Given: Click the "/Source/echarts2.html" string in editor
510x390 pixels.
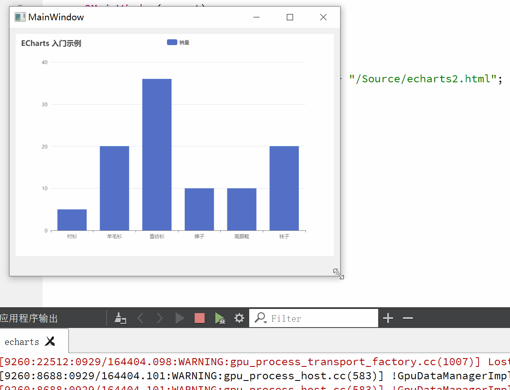Looking at the screenshot, I should click(422, 79).
